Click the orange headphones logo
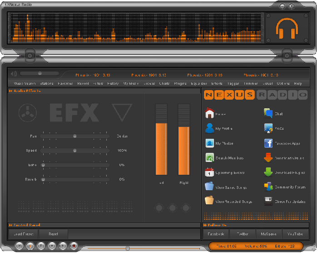Viewport: 318px width, 253px height. coord(287,28)
